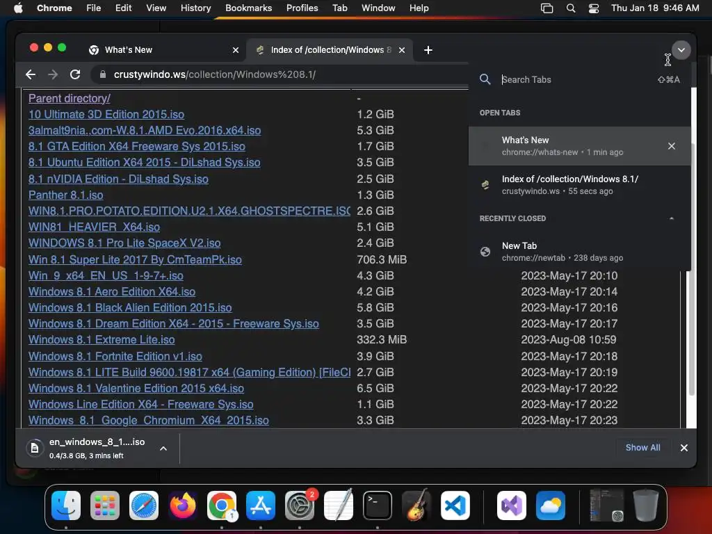Click Stage Manager icon in menu bar

[x=547, y=8]
